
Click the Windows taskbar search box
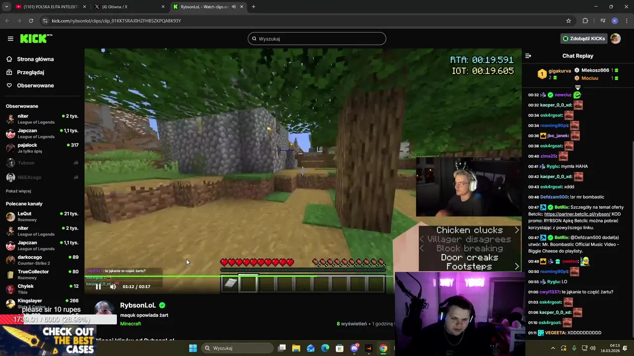click(238, 348)
